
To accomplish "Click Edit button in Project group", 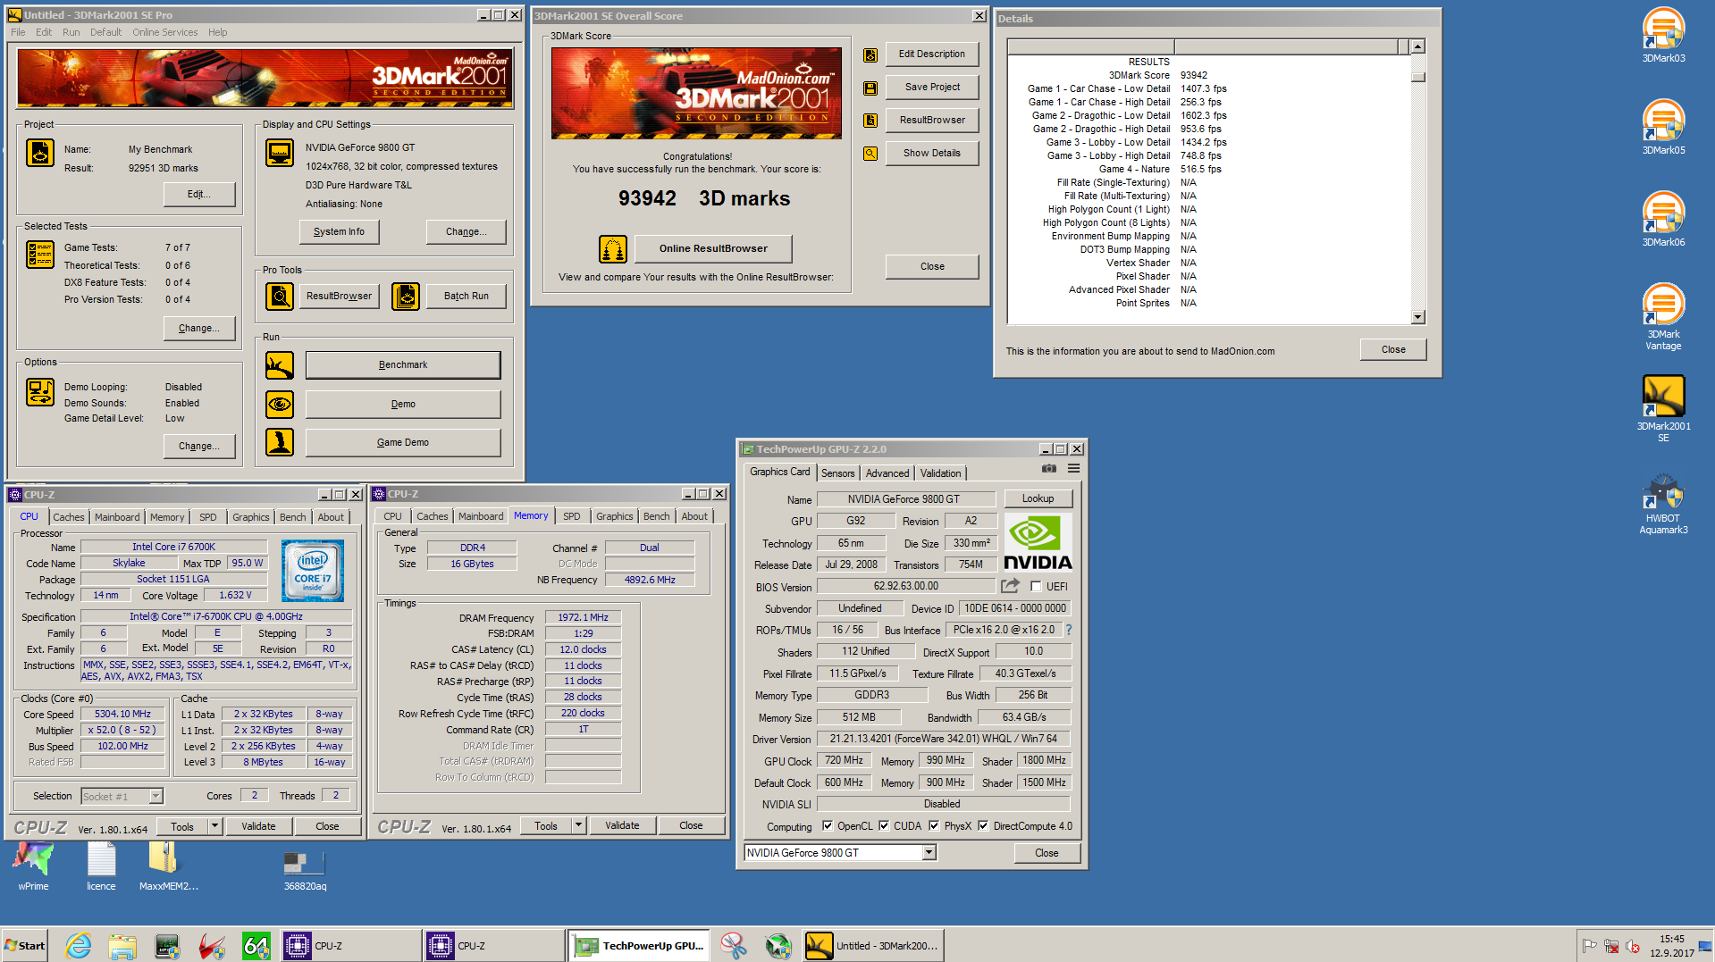I will point(199,195).
